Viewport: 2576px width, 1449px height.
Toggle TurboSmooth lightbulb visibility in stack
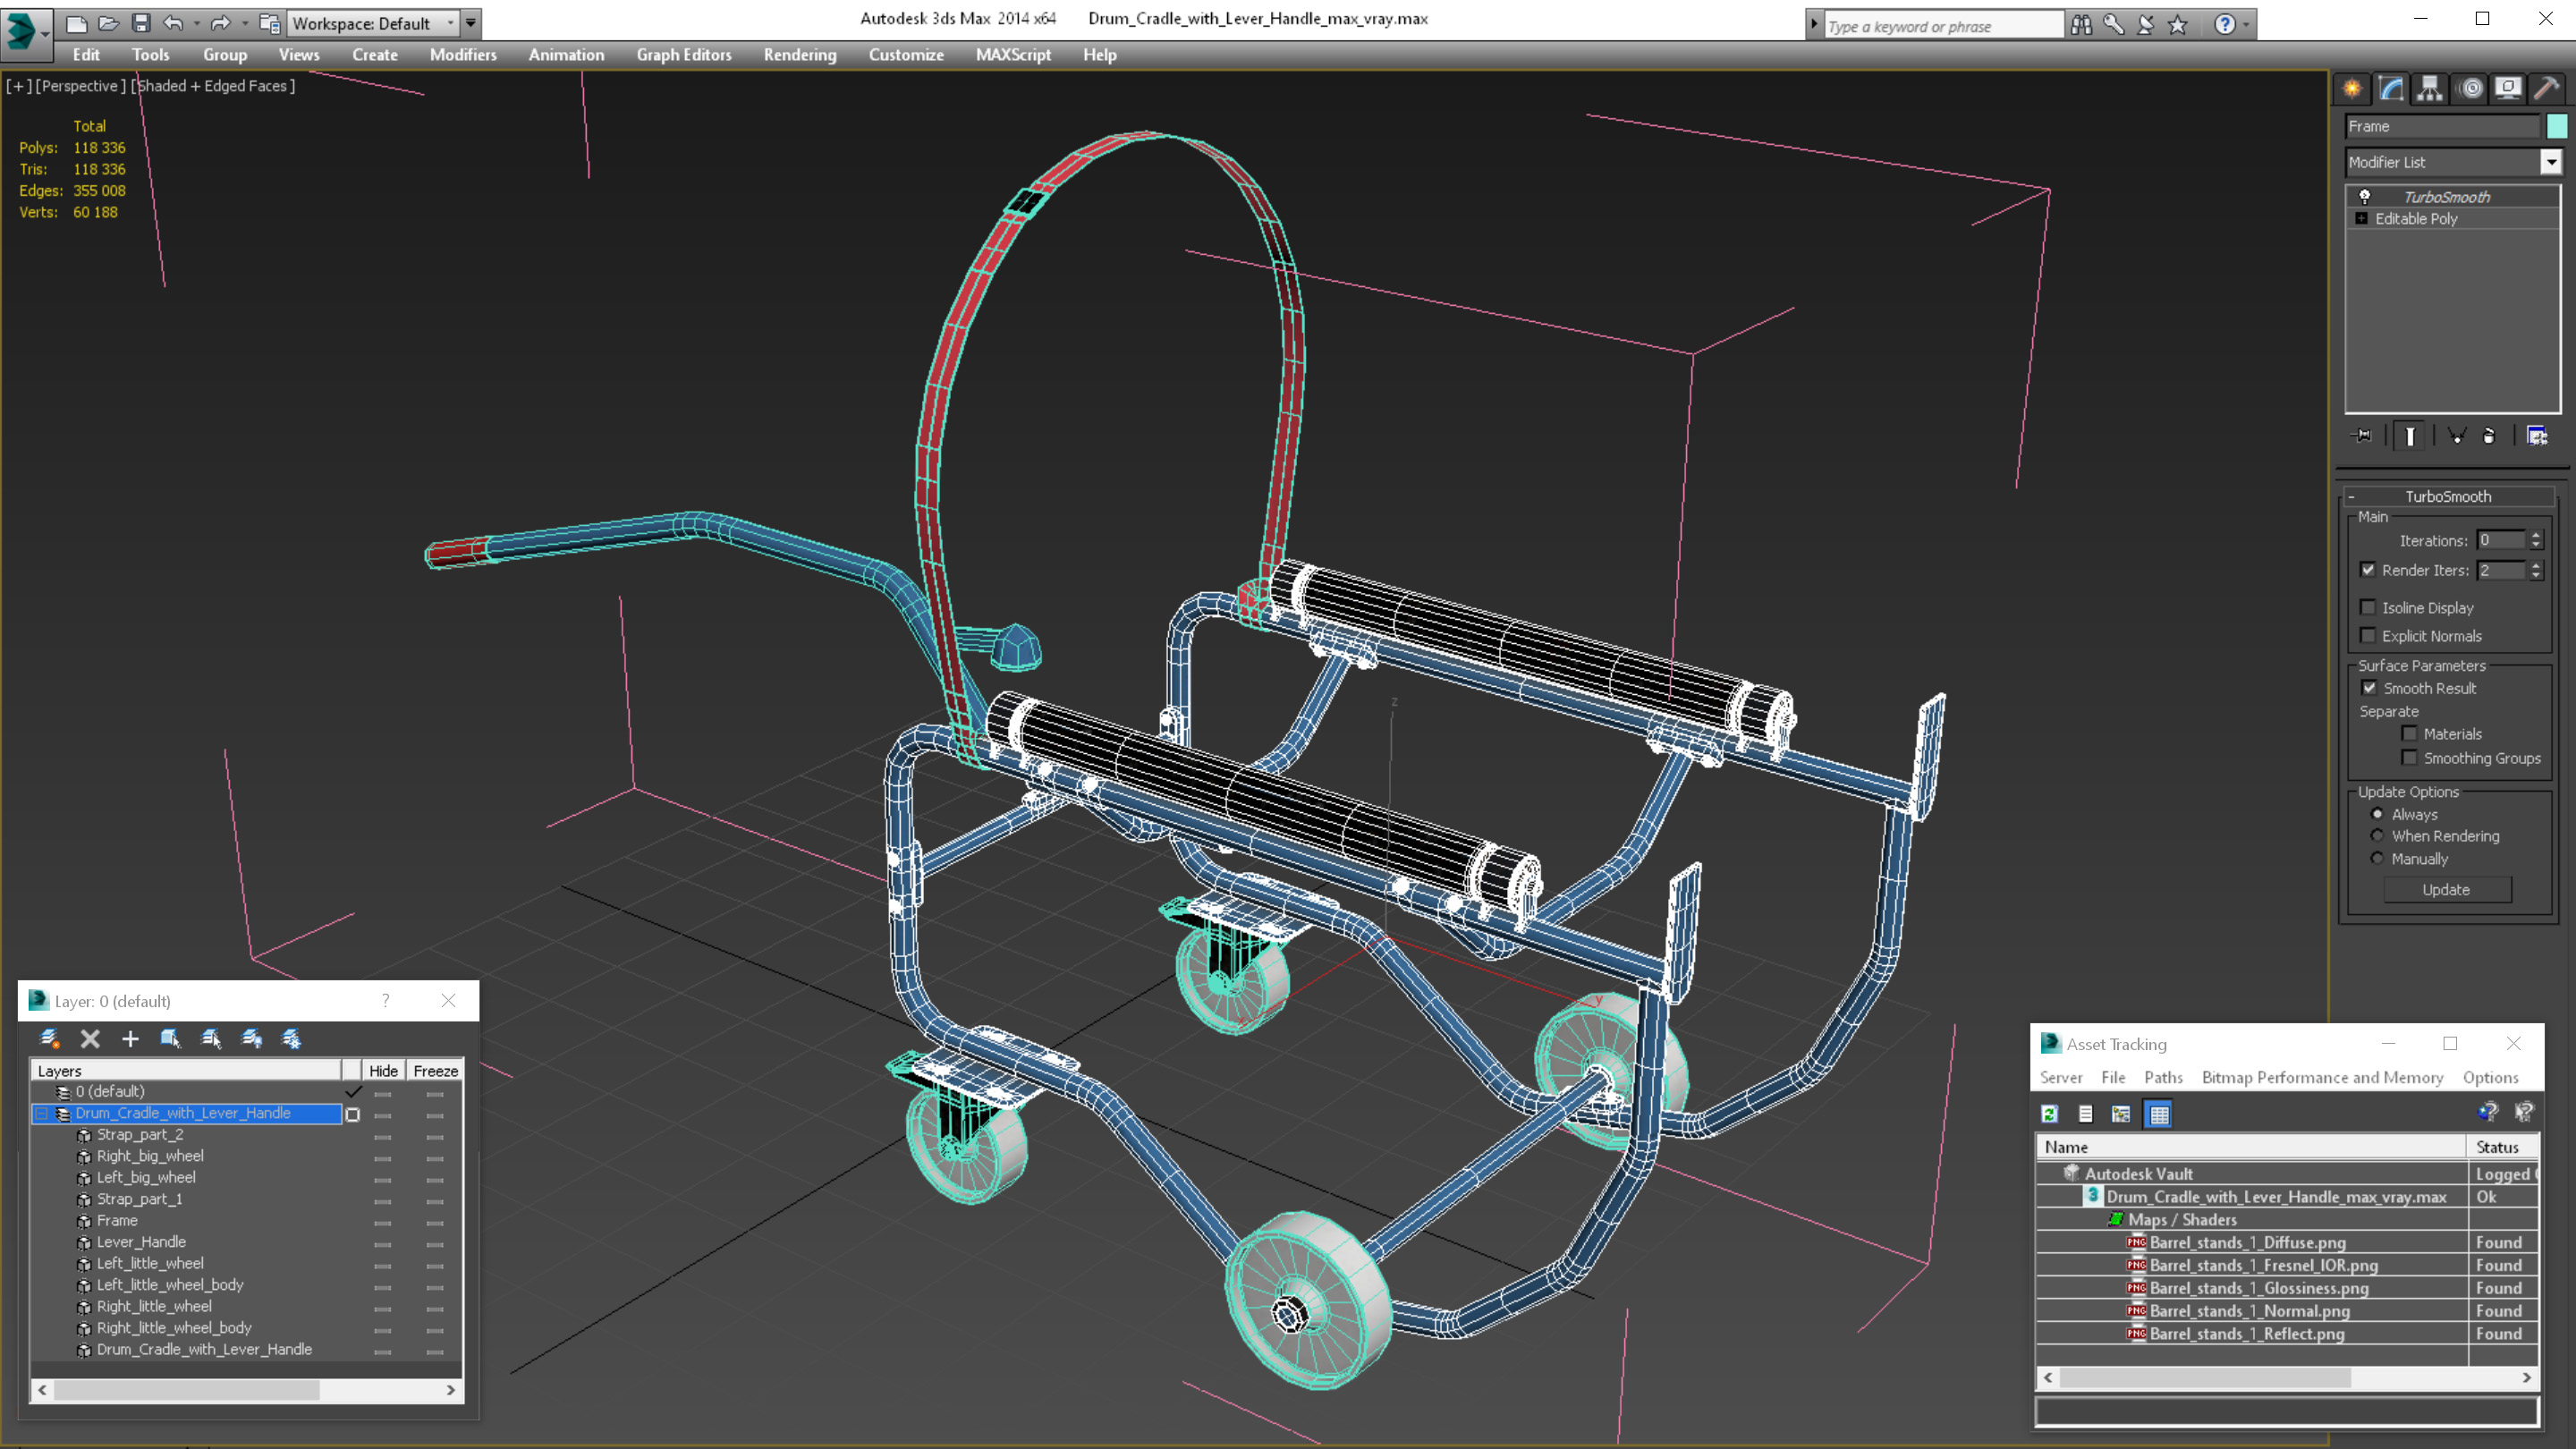click(2365, 197)
